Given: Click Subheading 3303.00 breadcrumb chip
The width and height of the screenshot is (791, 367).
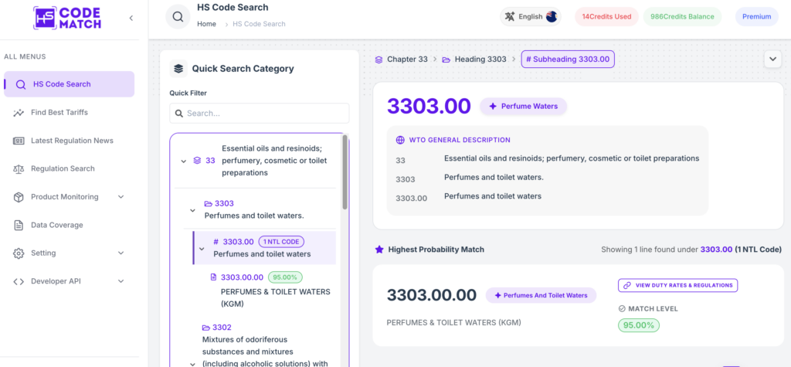Looking at the screenshot, I should pyautogui.click(x=568, y=59).
